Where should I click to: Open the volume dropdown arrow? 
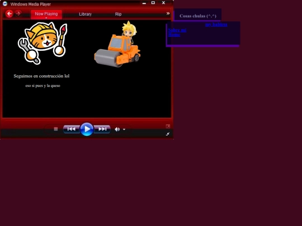(124, 129)
